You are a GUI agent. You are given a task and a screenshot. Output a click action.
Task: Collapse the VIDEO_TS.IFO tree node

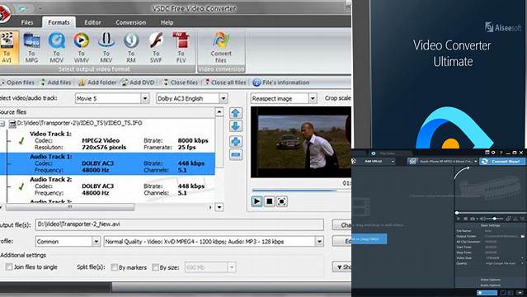click(x=2, y=124)
